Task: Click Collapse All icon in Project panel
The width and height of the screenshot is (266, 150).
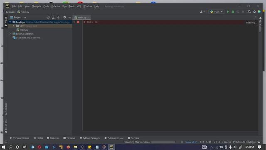Action: pos(58,17)
